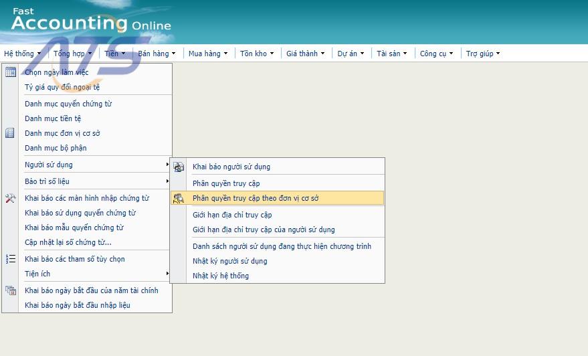Click Tỷ giá quy đổi ngoại tệ
This screenshot has height=356, width=588.
(x=62, y=87)
